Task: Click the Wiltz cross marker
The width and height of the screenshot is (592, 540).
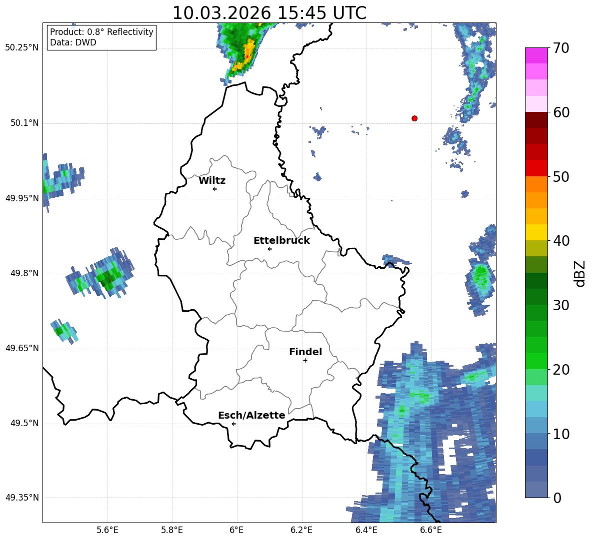Action: pos(215,189)
